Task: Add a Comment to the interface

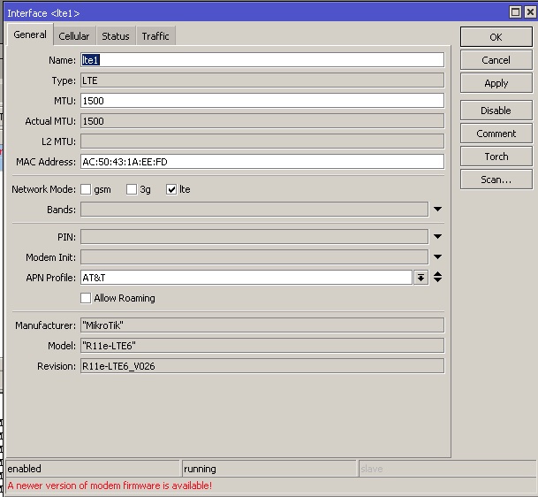Action: [496, 134]
